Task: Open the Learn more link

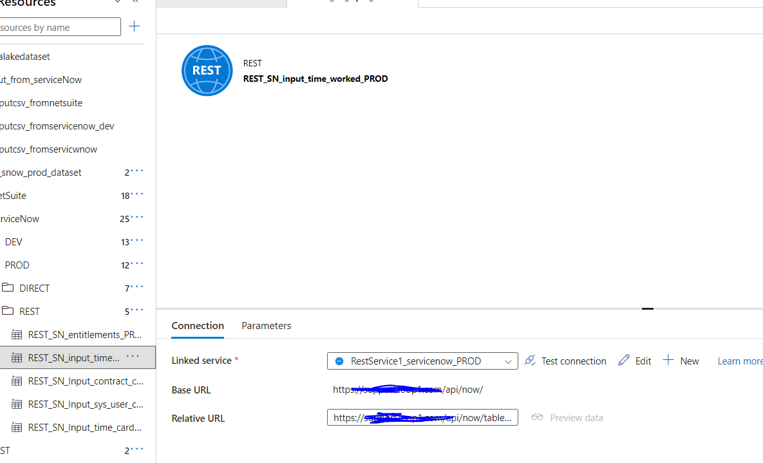Action: click(740, 361)
